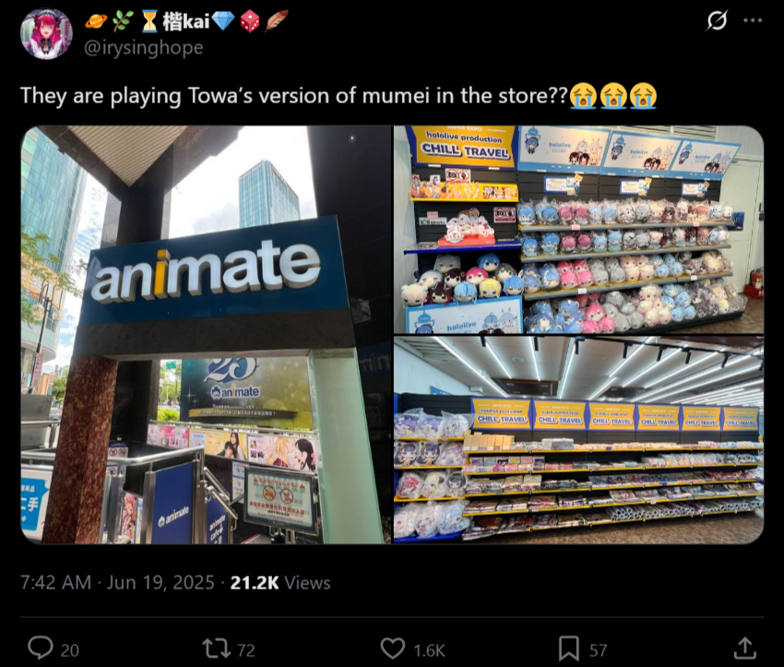Open the @irysinghope handle link
Image resolution: width=784 pixels, height=667 pixels.
(144, 47)
